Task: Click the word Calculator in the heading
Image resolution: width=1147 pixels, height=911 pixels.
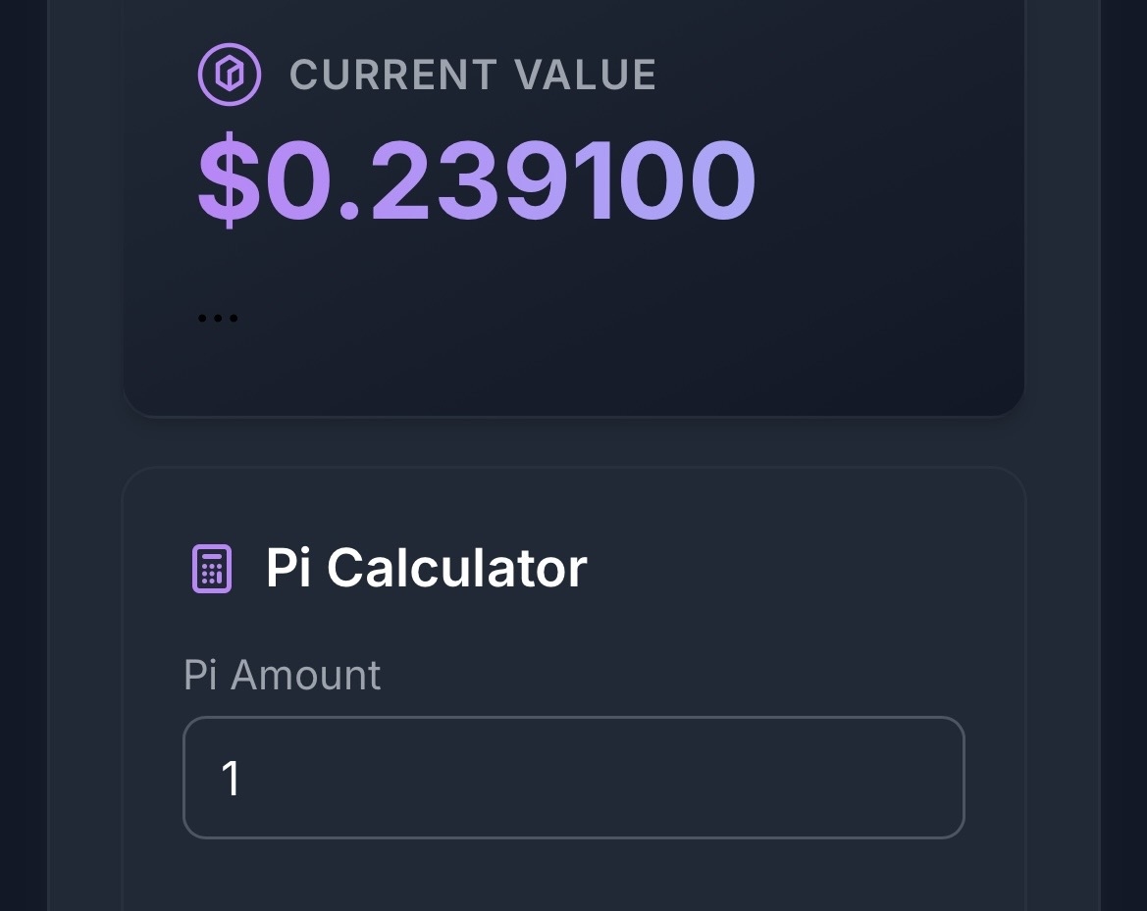Action: pyautogui.click(x=456, y=568)
